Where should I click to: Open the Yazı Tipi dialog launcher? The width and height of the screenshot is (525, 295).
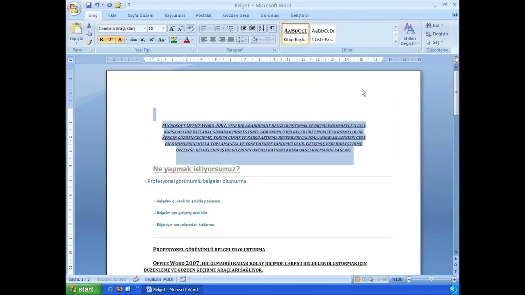click(x=193, y=50)
